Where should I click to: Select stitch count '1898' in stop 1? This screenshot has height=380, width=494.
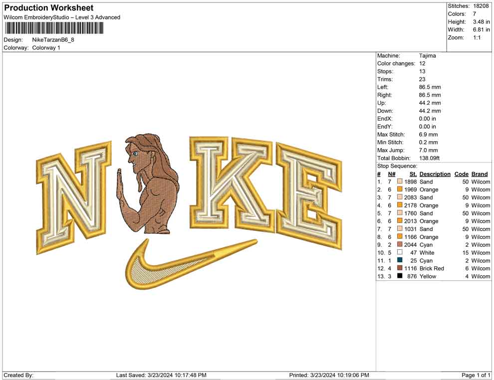(411, 182)
